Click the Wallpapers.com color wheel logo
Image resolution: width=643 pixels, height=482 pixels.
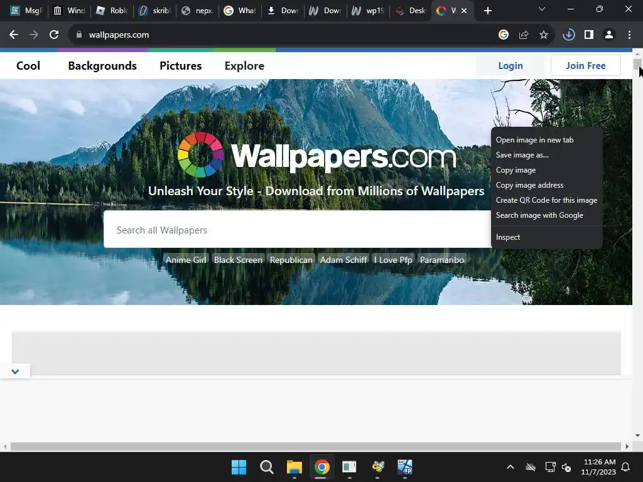click(200, 154)
